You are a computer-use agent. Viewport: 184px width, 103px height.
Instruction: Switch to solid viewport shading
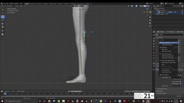(145, 6)
